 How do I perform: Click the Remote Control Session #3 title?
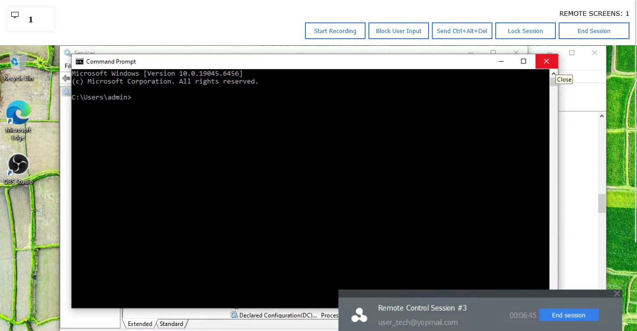422,308
